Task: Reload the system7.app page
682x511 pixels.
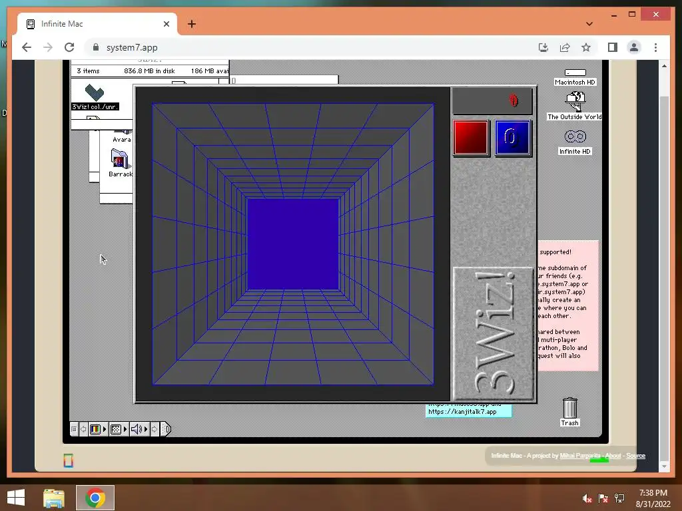Action: point(69,47)
